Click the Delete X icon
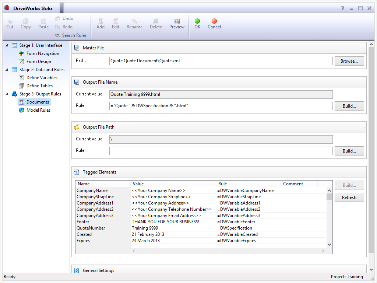Viewport: 377px width, 283px height. [x=156, y=21]
